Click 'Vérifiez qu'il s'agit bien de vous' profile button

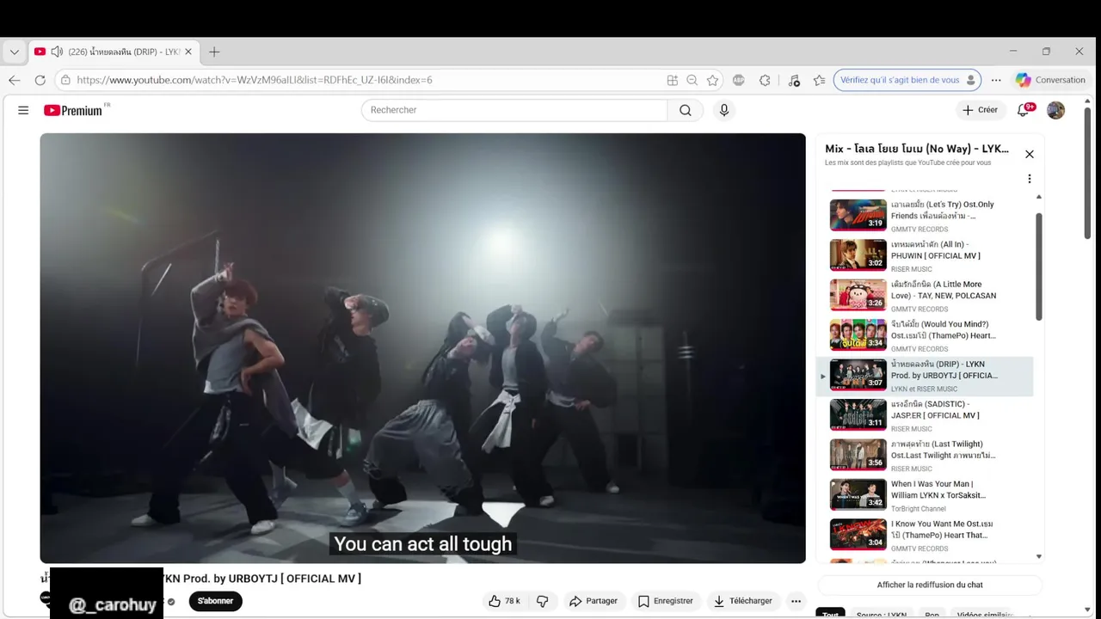907,80
